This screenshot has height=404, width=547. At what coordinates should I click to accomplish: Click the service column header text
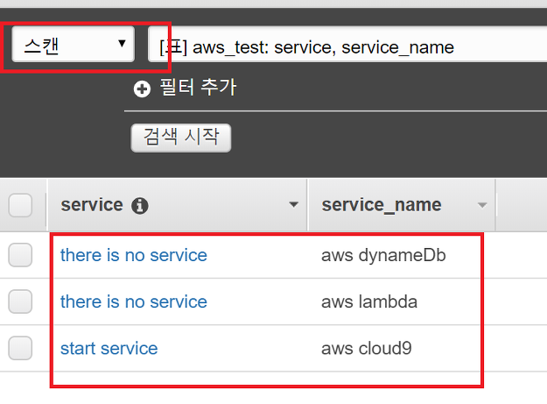tap(92, 204)
